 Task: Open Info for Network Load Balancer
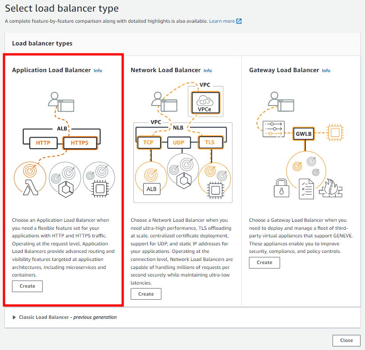pos(208,71)
